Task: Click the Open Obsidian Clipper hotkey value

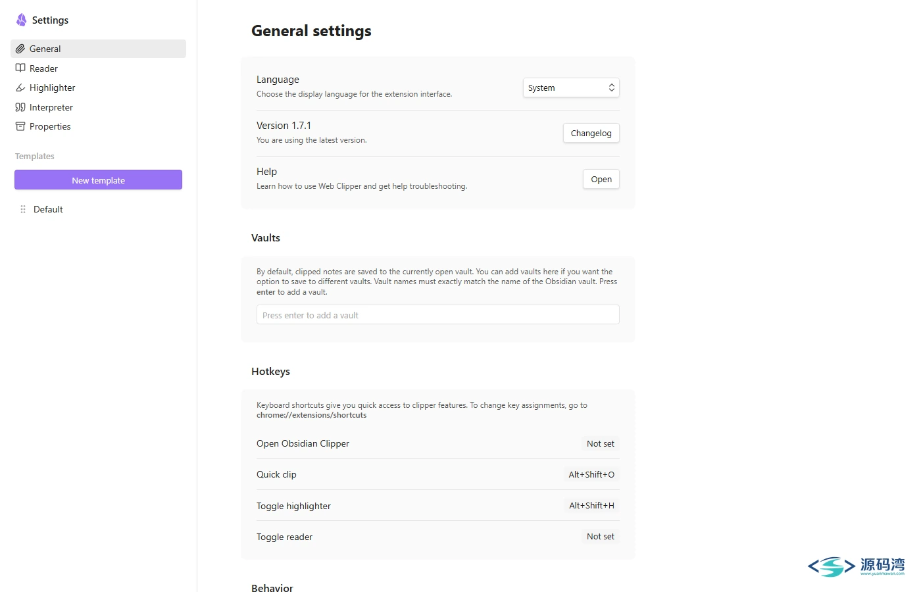Action: point(600,443)
